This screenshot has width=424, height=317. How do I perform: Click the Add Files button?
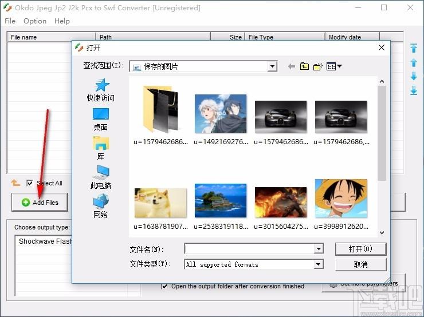pos(40,202)
